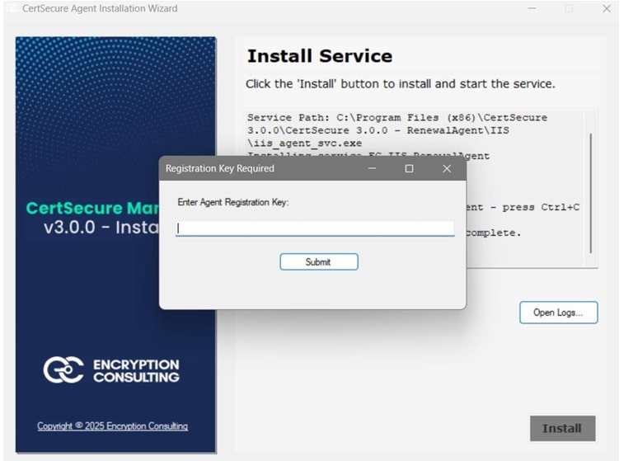The image size is (624, 461).
Task: Close the CertSecure Agent Installation Wizard window
Action: [606, 8]
